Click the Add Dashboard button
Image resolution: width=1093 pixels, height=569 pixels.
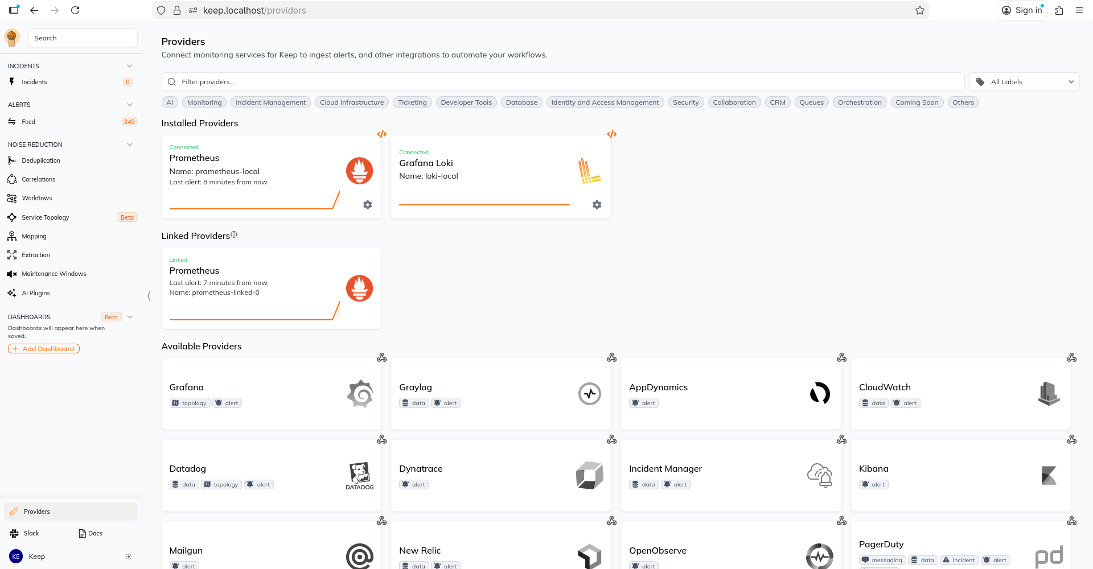tap(44, 349)
